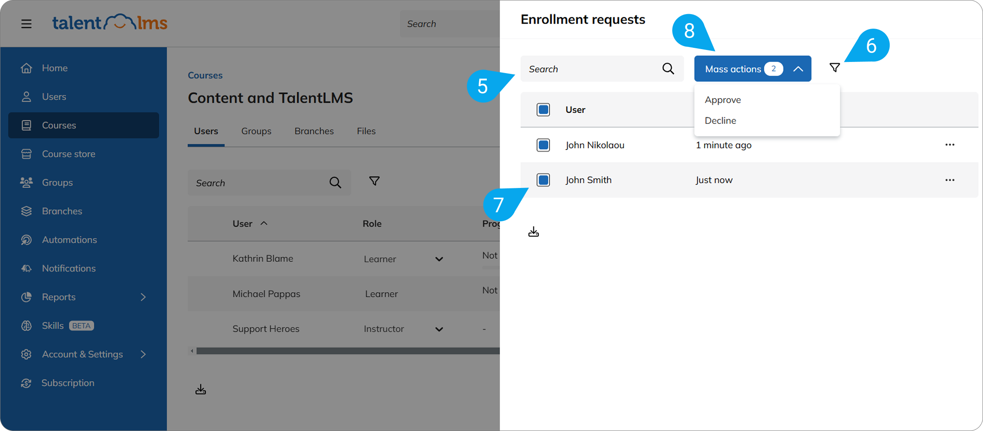This screenshot has width=983, height=431.
Task: Open the filter funnel in Enrollment requests
Action: [x=835, y=67]
